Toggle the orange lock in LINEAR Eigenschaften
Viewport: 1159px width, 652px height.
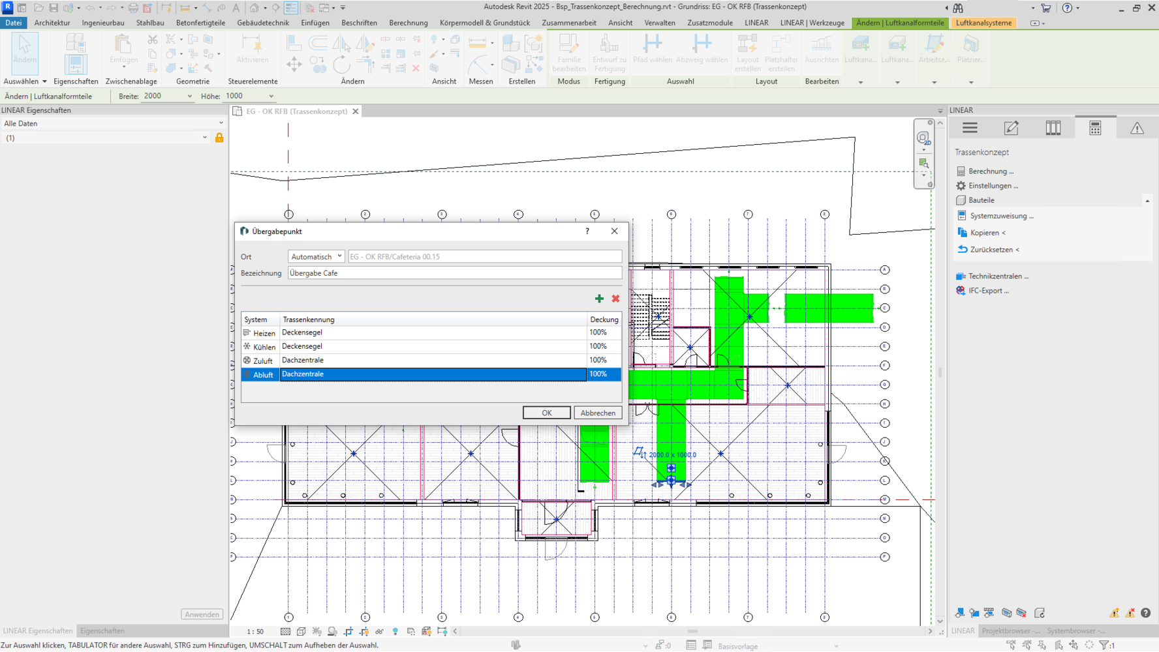(219, 138)
